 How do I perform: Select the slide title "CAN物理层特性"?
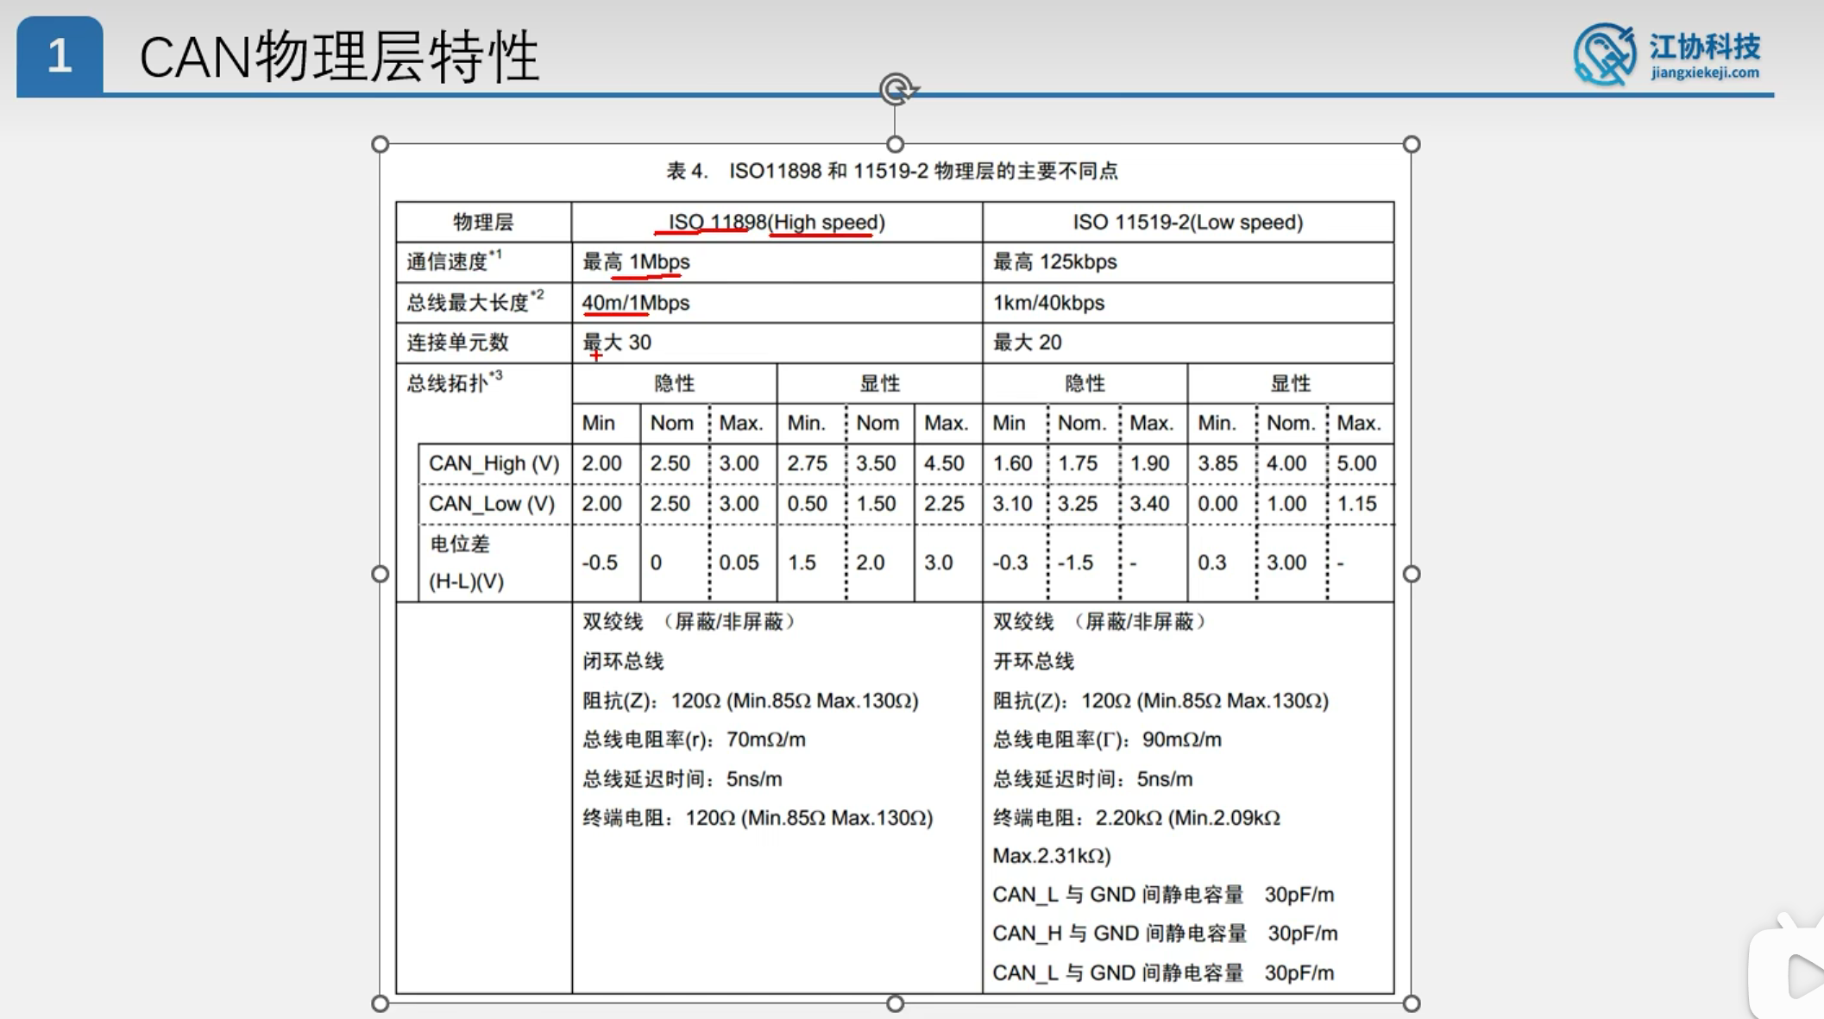pyautogui.click(x=339, y=57)
